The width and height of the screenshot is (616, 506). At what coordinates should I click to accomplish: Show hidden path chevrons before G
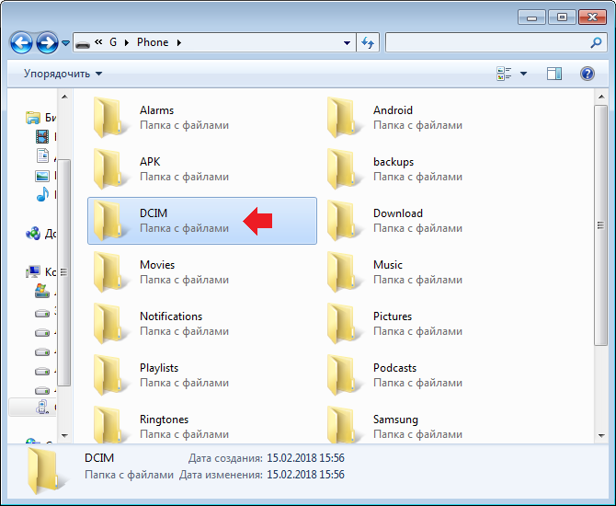(98, 41)
